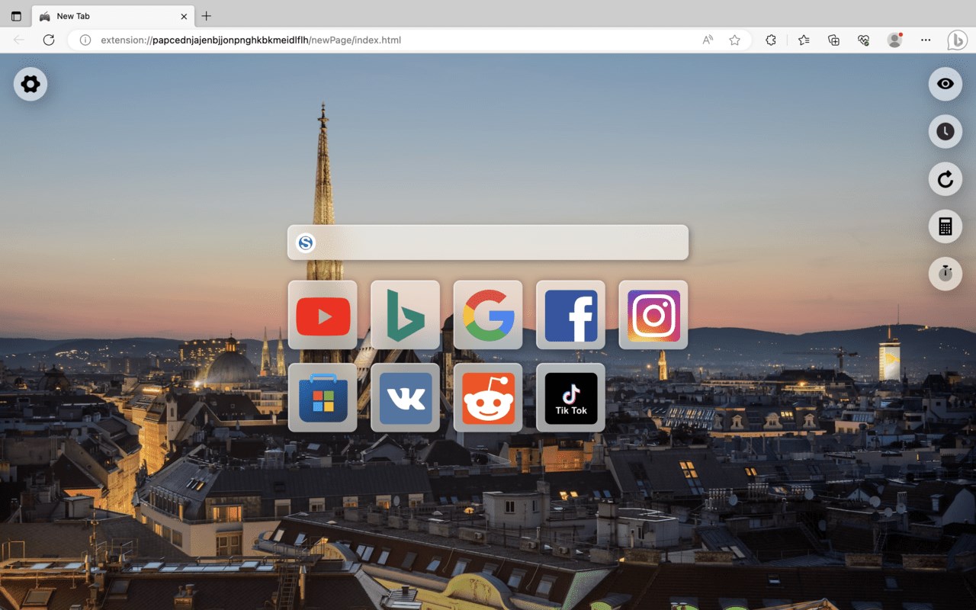Viewport: 976px width, 610px height.
Task: Open the Facebook shortcut tile
Action: click(570, 315)
